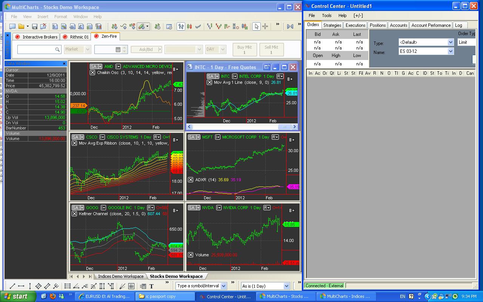Image resolution: width=483 pixels, height=302 pixels.
Task: Click the Firefox icon in quick launch
Action: click(52, 296)
